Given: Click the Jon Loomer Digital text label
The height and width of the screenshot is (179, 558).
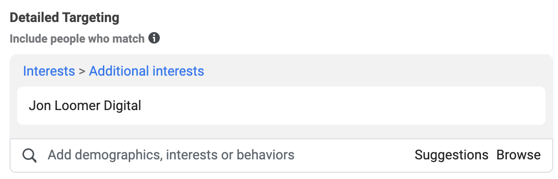Looking at the screenshot, I should tap(85, 106).
